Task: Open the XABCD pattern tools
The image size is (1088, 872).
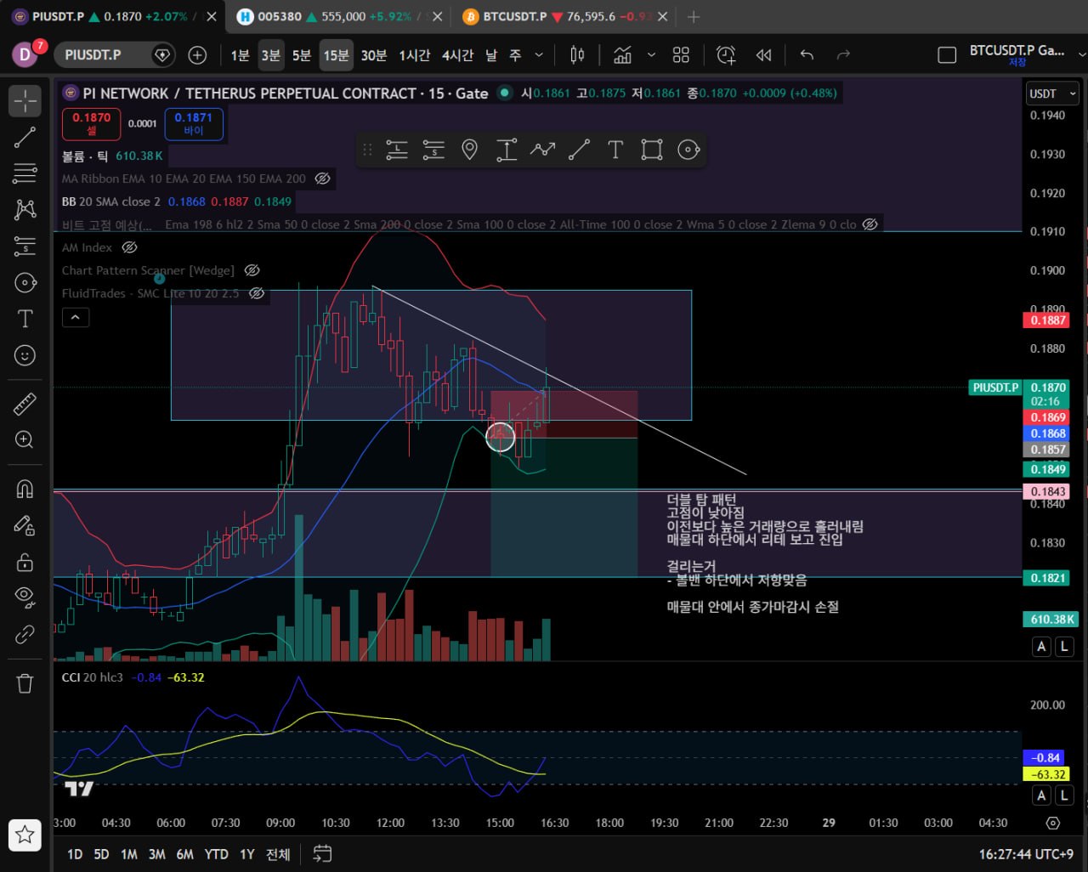Action: (25, 210)
